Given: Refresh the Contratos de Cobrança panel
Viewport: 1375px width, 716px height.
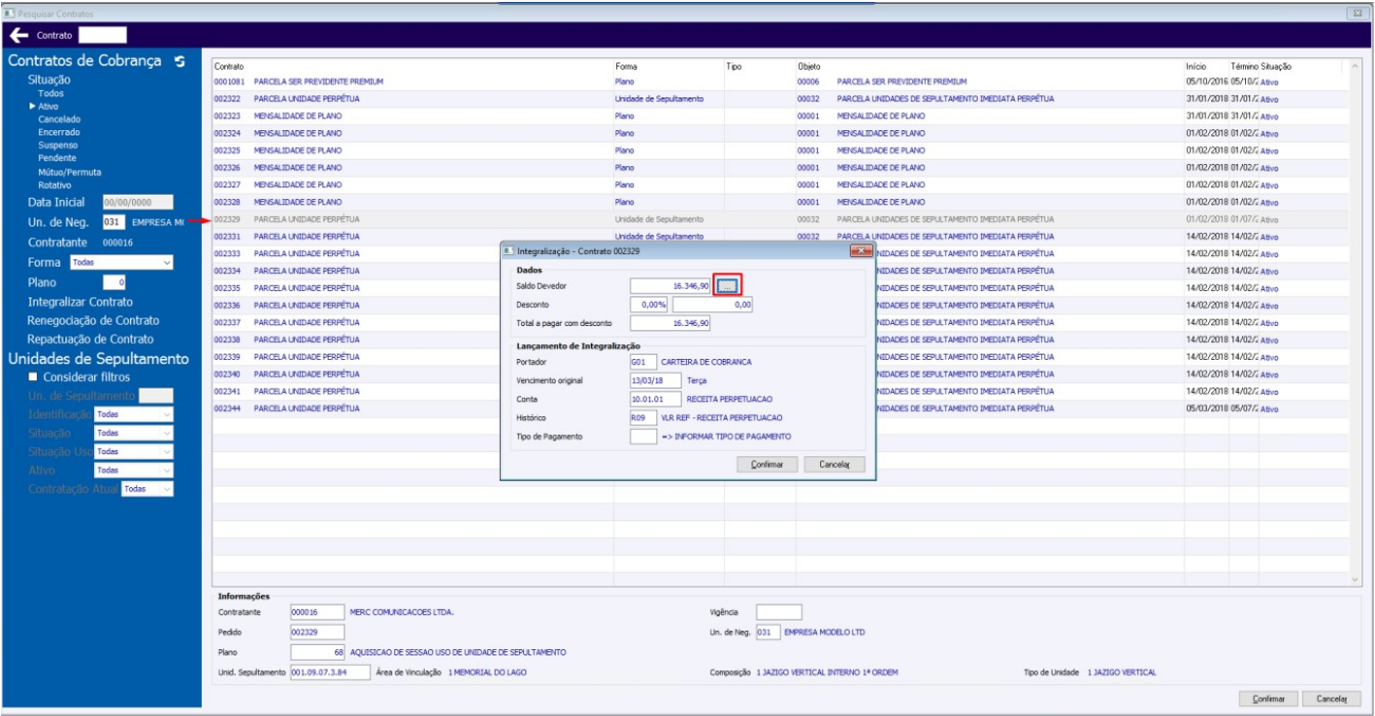Looking at the screenshot, I should (179, 61).
